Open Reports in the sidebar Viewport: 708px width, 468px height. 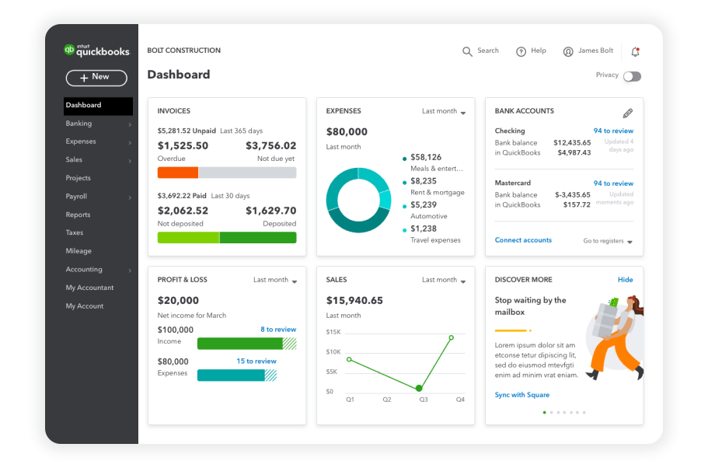click(x=78, y=215)
